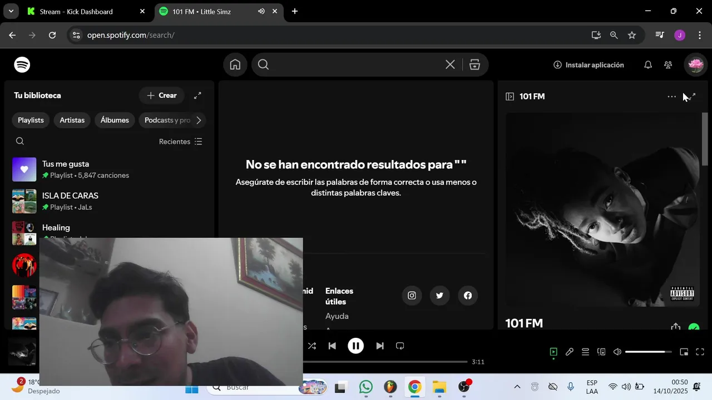This screenshot has height=400, width=712.
Task: Skip to next track
Action: pos(380,346)
